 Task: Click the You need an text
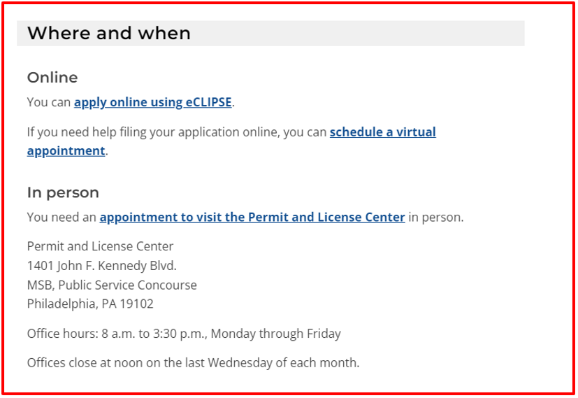pyautogui.click(x=62, y=218)
